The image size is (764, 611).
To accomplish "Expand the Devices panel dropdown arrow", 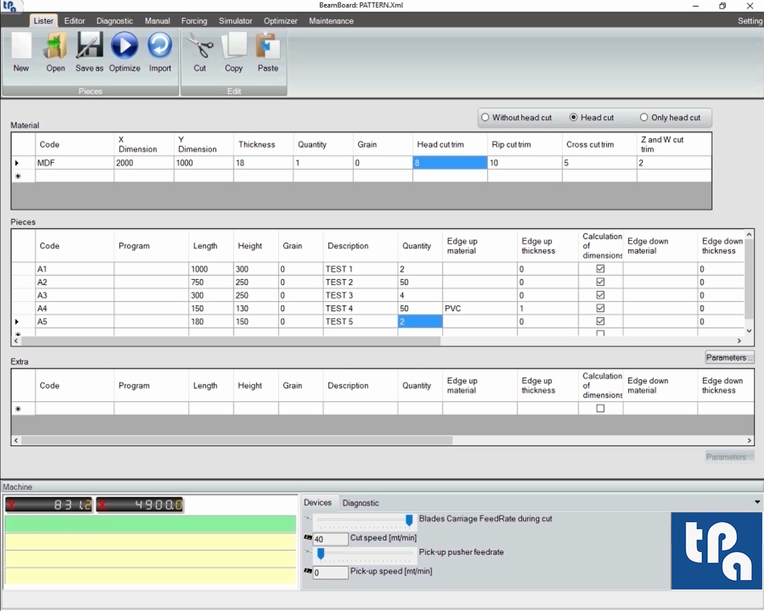I will click(757, 502).
